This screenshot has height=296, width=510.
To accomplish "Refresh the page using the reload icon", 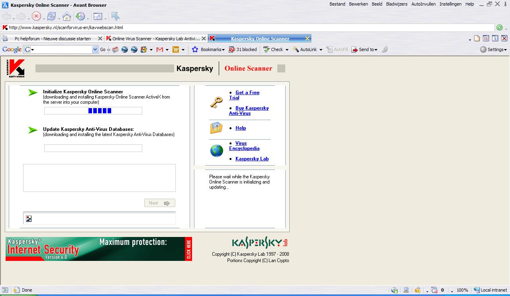I will (51, 16).
